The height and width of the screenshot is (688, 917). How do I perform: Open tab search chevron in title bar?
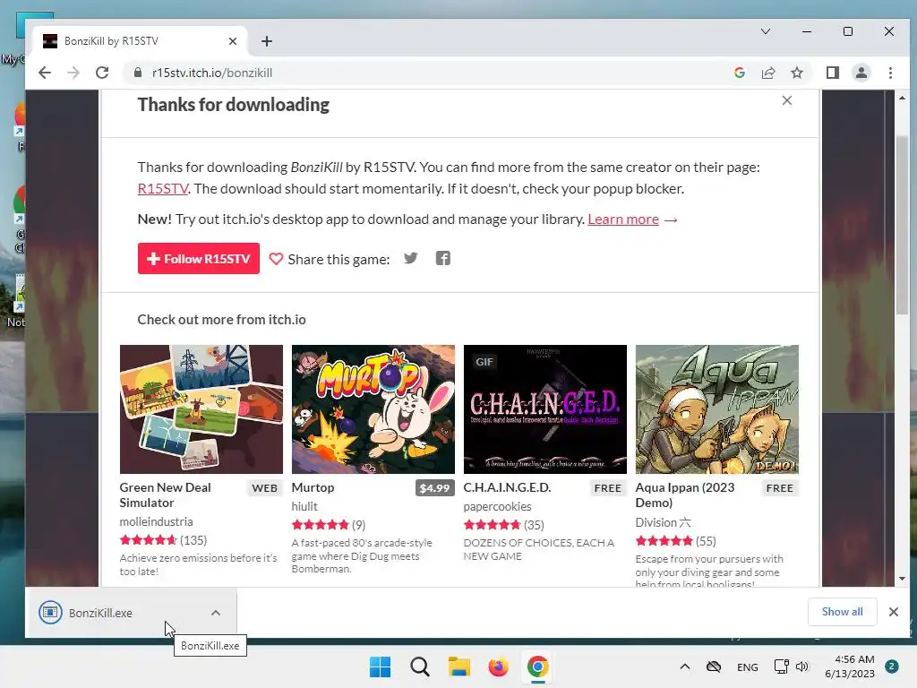766,31
